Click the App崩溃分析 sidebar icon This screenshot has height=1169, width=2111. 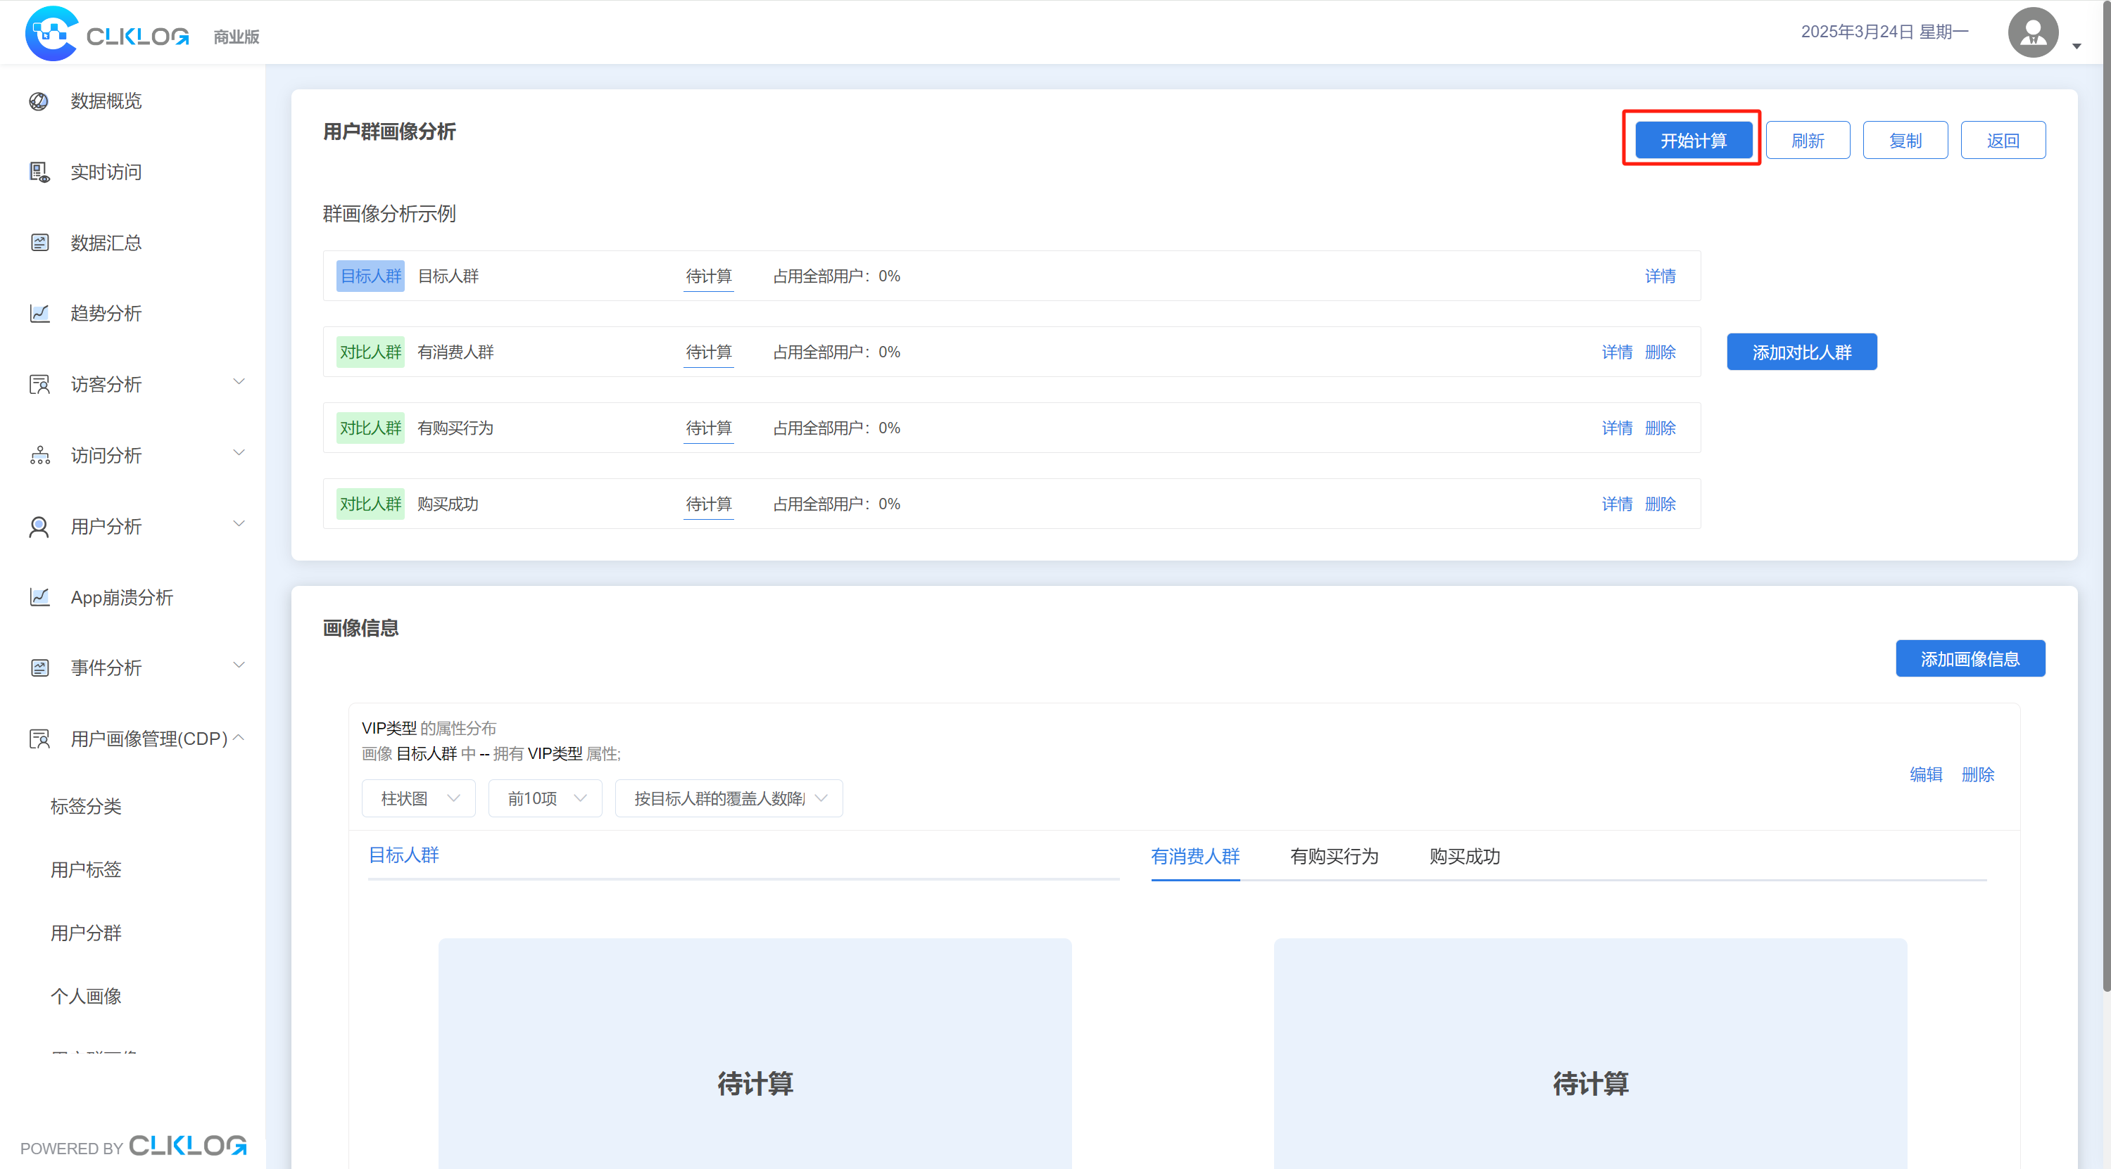pos(39,596)
